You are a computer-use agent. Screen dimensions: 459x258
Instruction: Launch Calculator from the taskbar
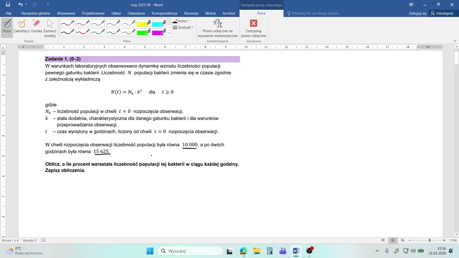[270, 251]
